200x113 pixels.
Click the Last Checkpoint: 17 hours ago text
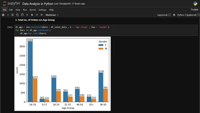click(x=70, y=4)
